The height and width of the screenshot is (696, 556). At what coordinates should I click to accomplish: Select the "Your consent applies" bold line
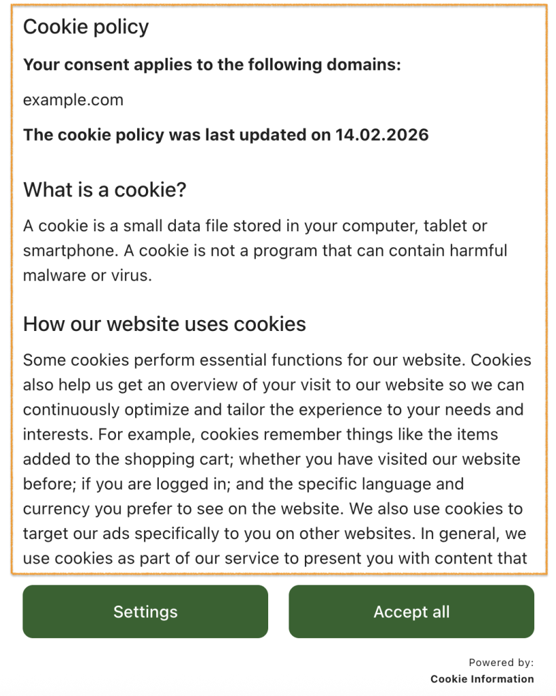(212, 65)
